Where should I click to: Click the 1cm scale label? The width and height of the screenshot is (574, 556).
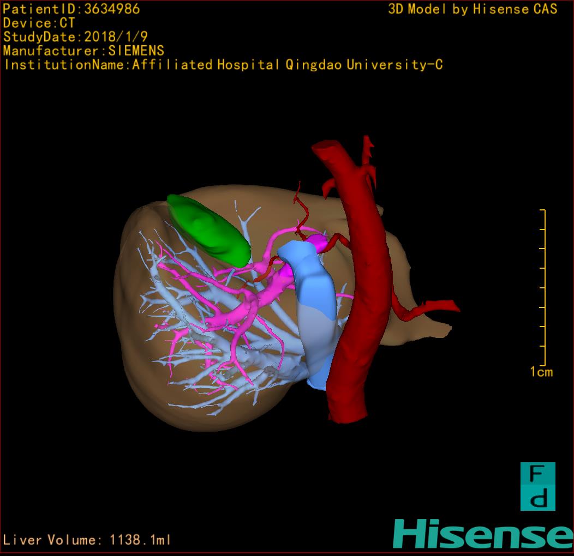[541, 372]
